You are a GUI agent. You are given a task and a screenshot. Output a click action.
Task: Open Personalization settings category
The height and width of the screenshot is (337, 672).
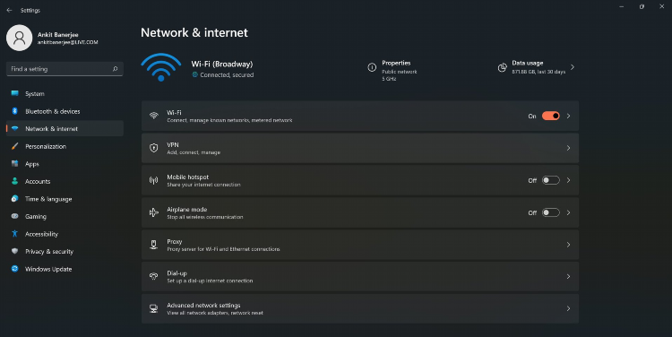[65, 146]
